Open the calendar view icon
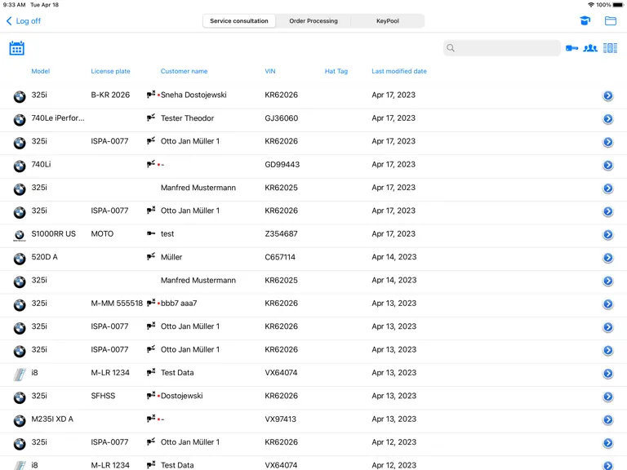 [x=17, y=48]
